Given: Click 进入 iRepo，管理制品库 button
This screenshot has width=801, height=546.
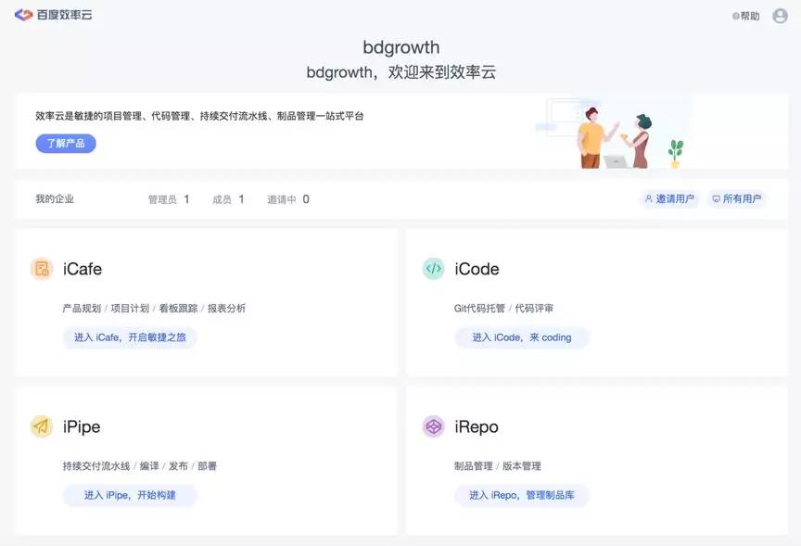Looking at the screenshot, I should tap(522, 495).
